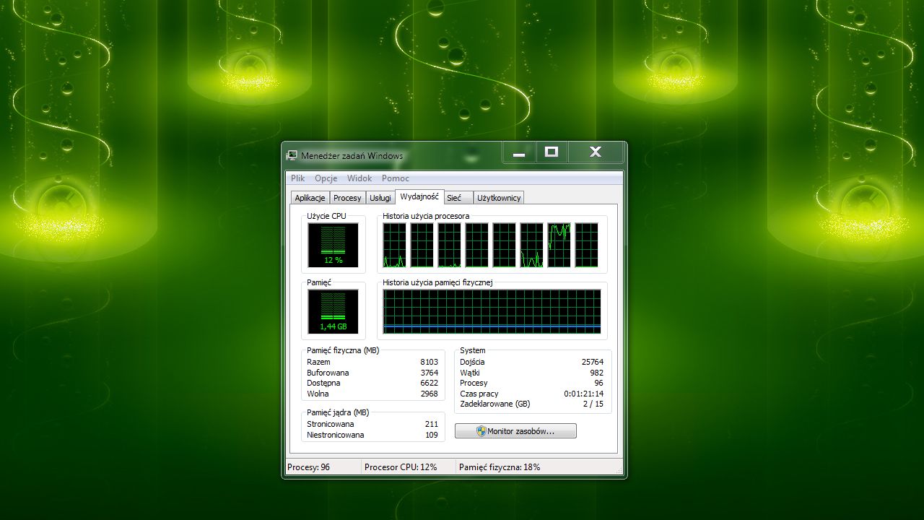Minimize the Menedżer zadań Windows window
924x520 pixels.
click(x=519, y=152)
